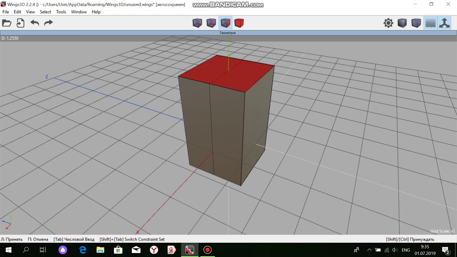Open Windows taskbar search

pyautogui.click(x=26, y=250)
